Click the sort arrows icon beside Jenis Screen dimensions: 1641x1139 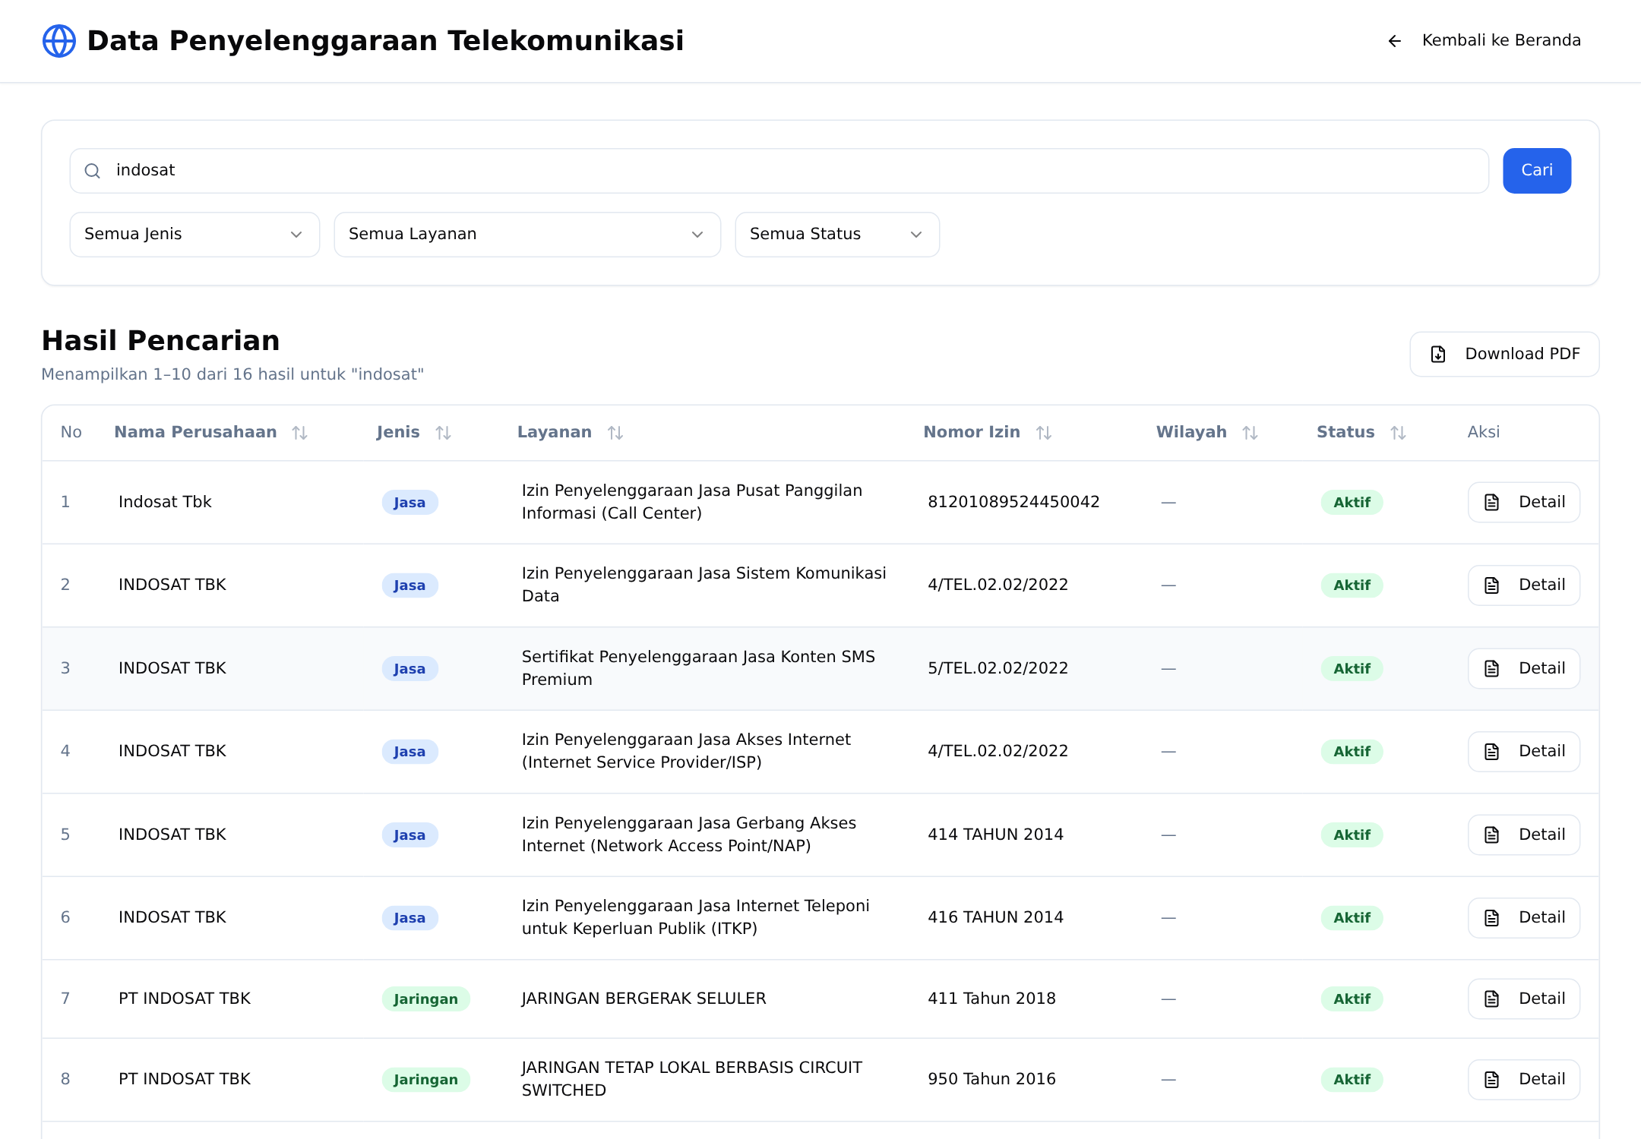pyautogui.click(x=444, y=433)
